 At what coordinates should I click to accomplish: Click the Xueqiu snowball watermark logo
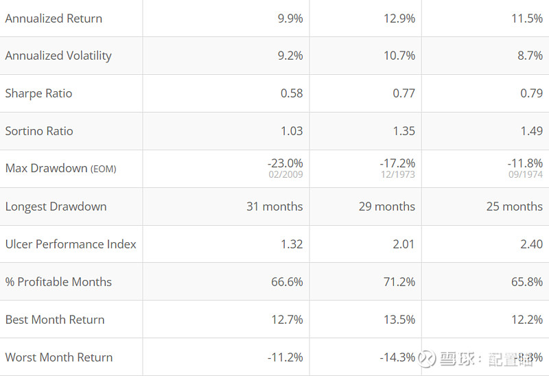[x=427, y=358]
